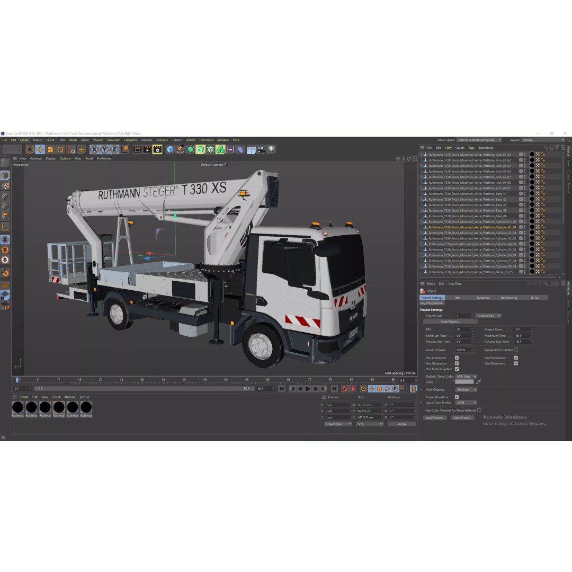Open View Clipping Medium dropdown
572x572 pixels.
466,390
